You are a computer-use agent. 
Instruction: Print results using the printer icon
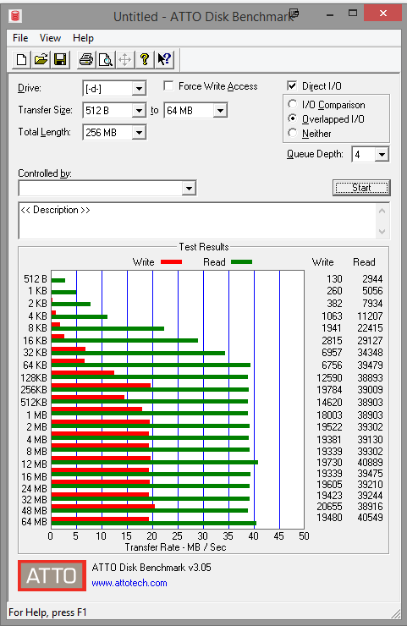[86, 60]
